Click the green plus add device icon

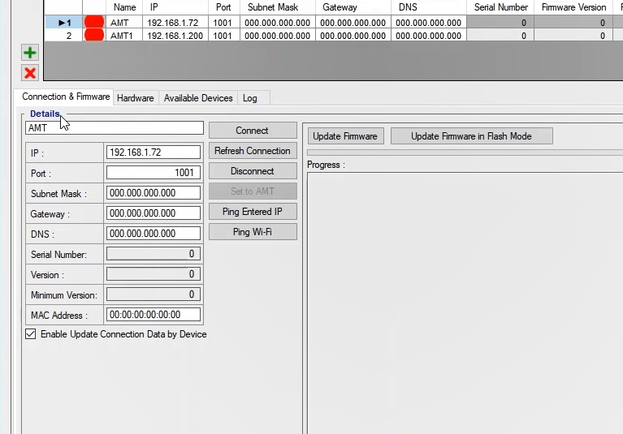coord(30,54)
